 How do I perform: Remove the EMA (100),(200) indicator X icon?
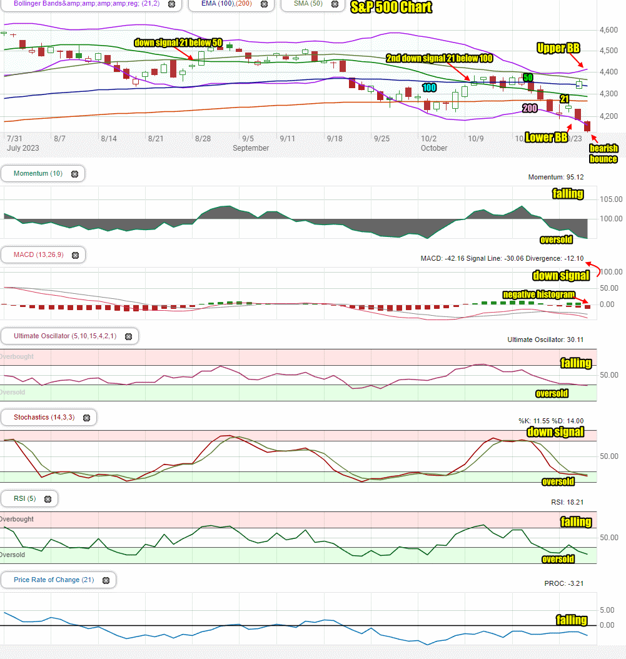pyautogui.click(x=264, y=4)
